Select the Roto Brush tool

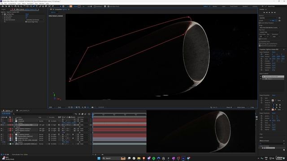tap(50, 6)
